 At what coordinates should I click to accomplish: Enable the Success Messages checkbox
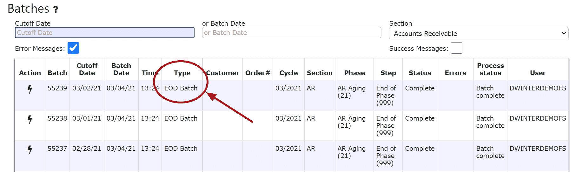coord(457,48)
